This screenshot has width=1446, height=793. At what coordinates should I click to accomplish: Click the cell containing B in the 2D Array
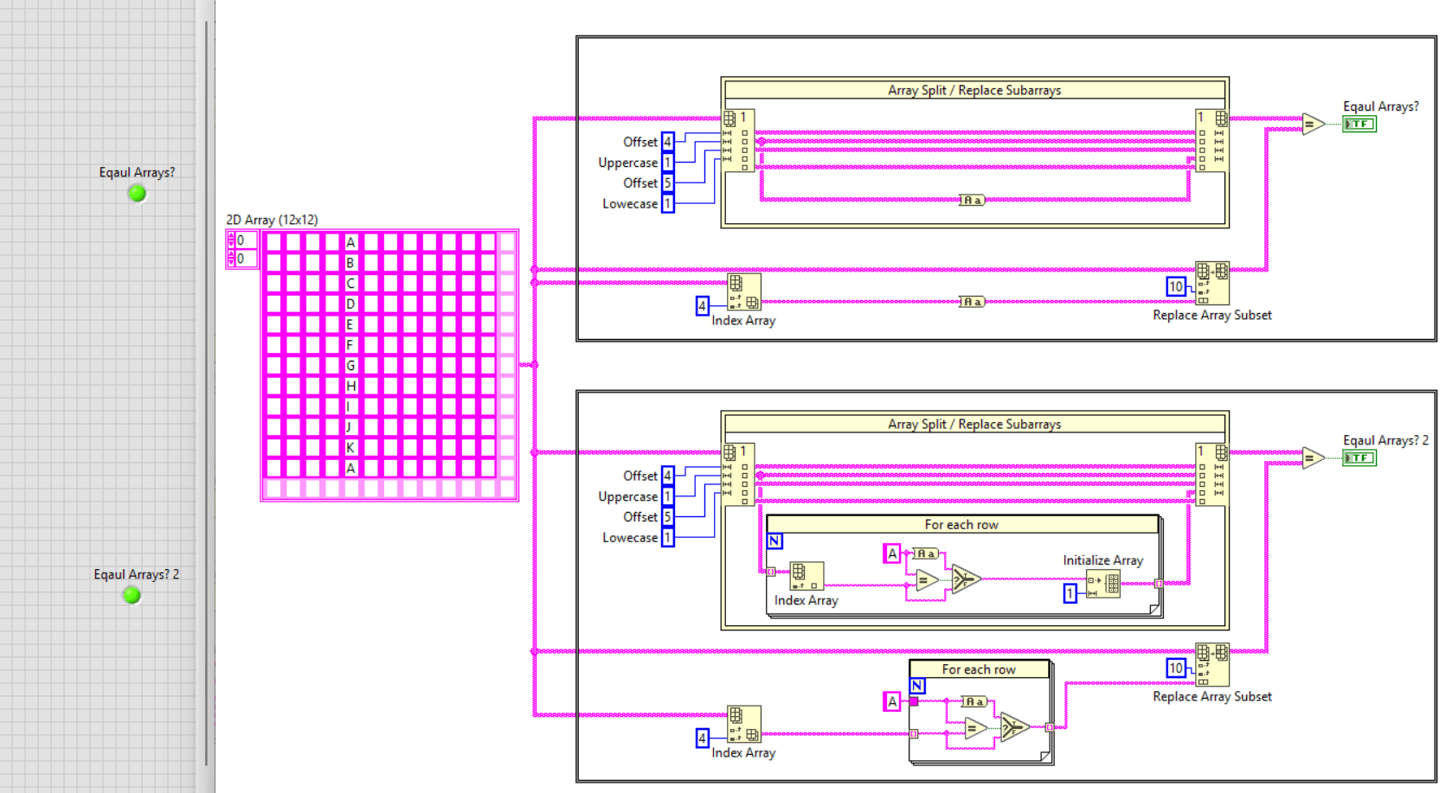(350, 260)
